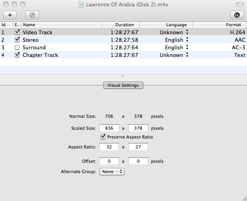
Task: Open language popup for Video Track
Action: click(187, 32)
